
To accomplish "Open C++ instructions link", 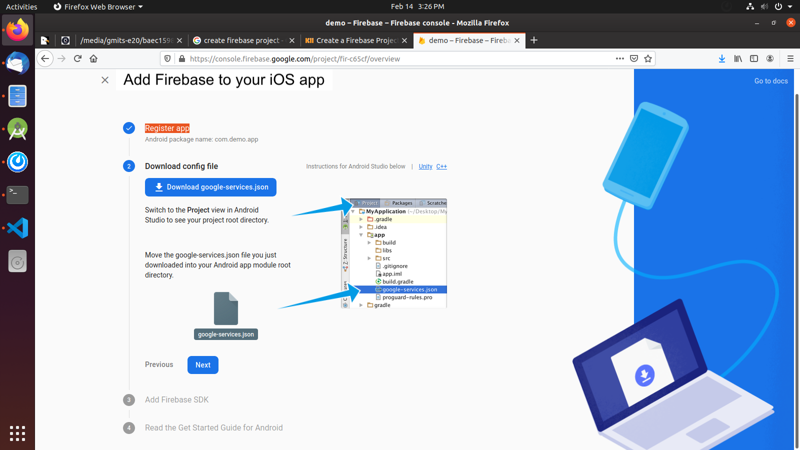I will point(441,166).
